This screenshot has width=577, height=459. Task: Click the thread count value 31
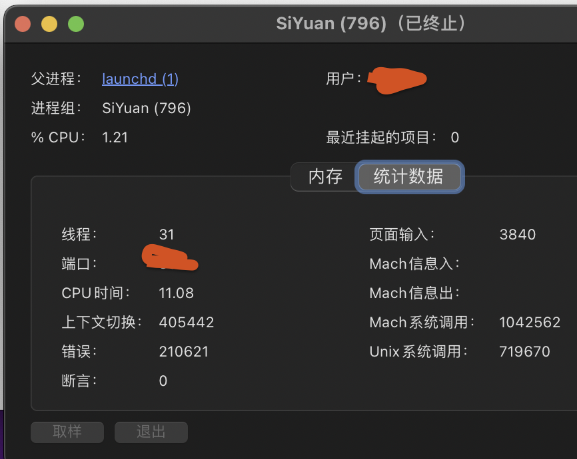pos(167,234)
